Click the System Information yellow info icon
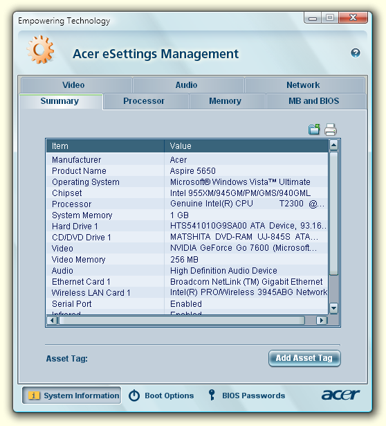This screenshot has width=386, height=426. click(34, 396)
